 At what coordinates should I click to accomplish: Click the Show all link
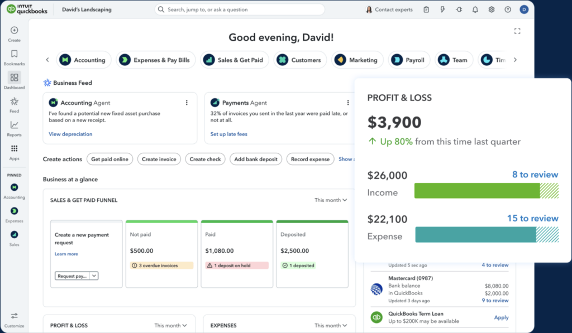point(346,159)
